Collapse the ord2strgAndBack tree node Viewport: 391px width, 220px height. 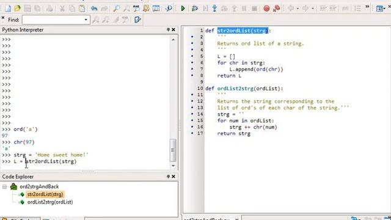[x=4, y=186]
